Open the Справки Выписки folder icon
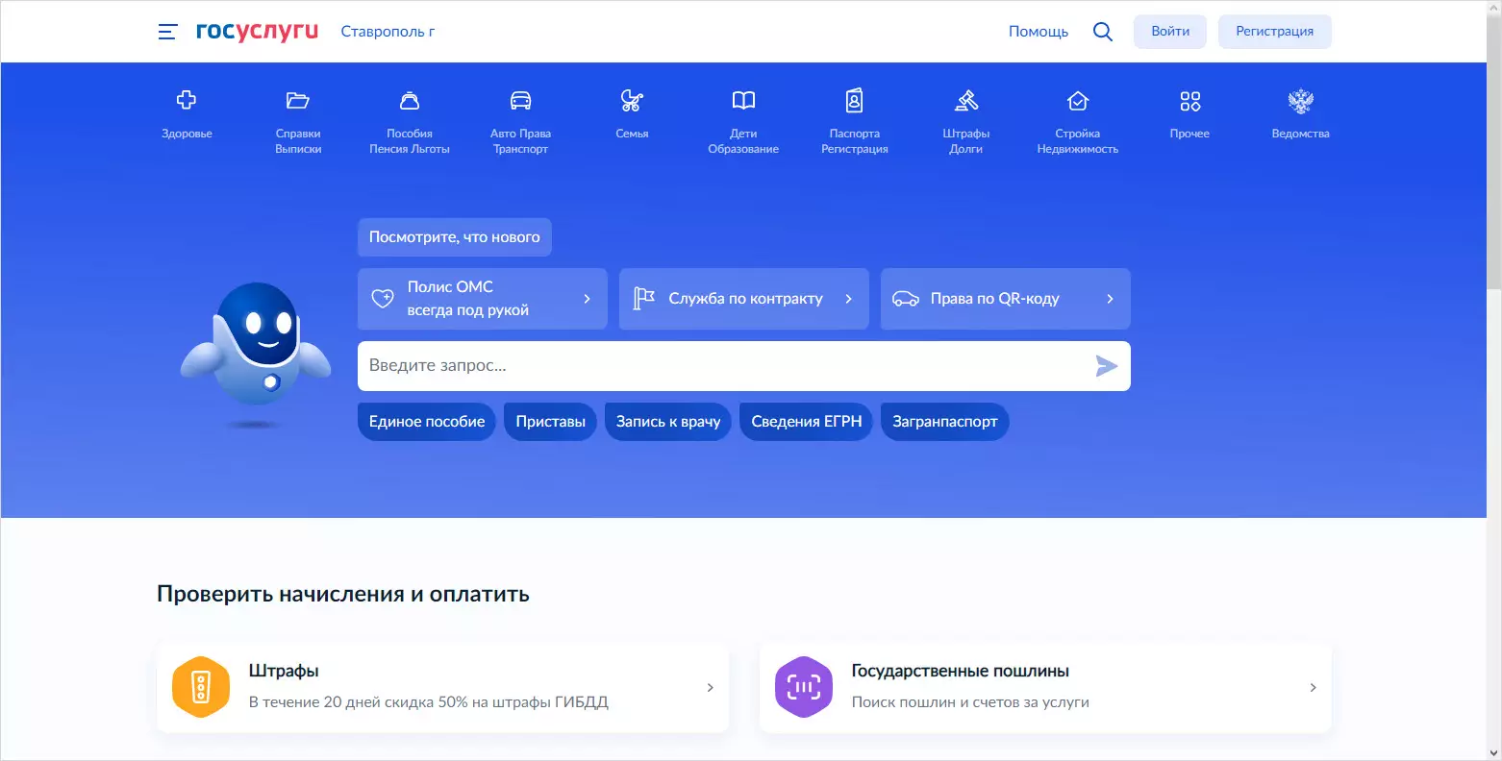The image size is (1502, 761). point(298,100)
